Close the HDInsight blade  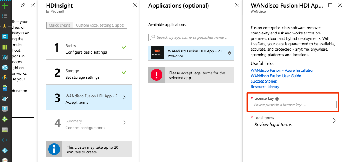(x=135, y=5)
